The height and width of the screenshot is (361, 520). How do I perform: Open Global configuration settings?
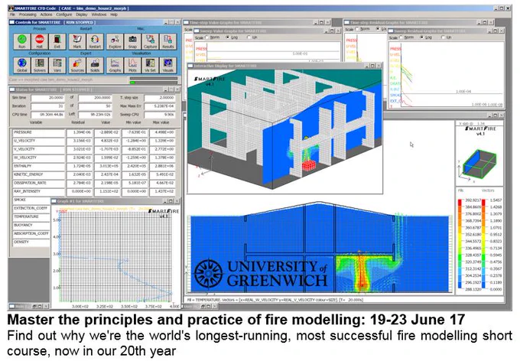[x=22, y=65]
